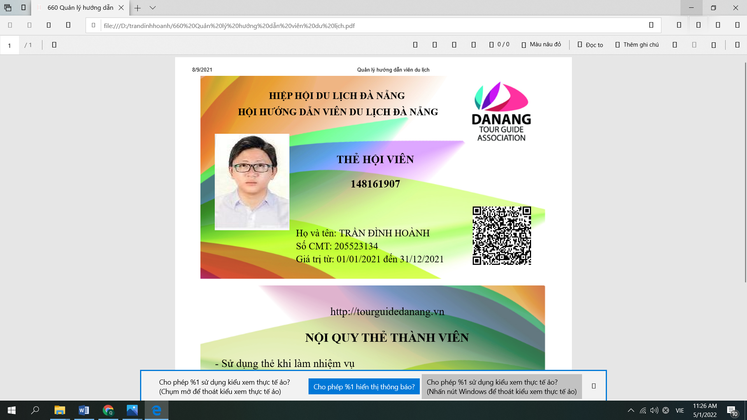This screenshot has height=420, width=747.
Task: Open network status tray icon
Action: (643, 410)
